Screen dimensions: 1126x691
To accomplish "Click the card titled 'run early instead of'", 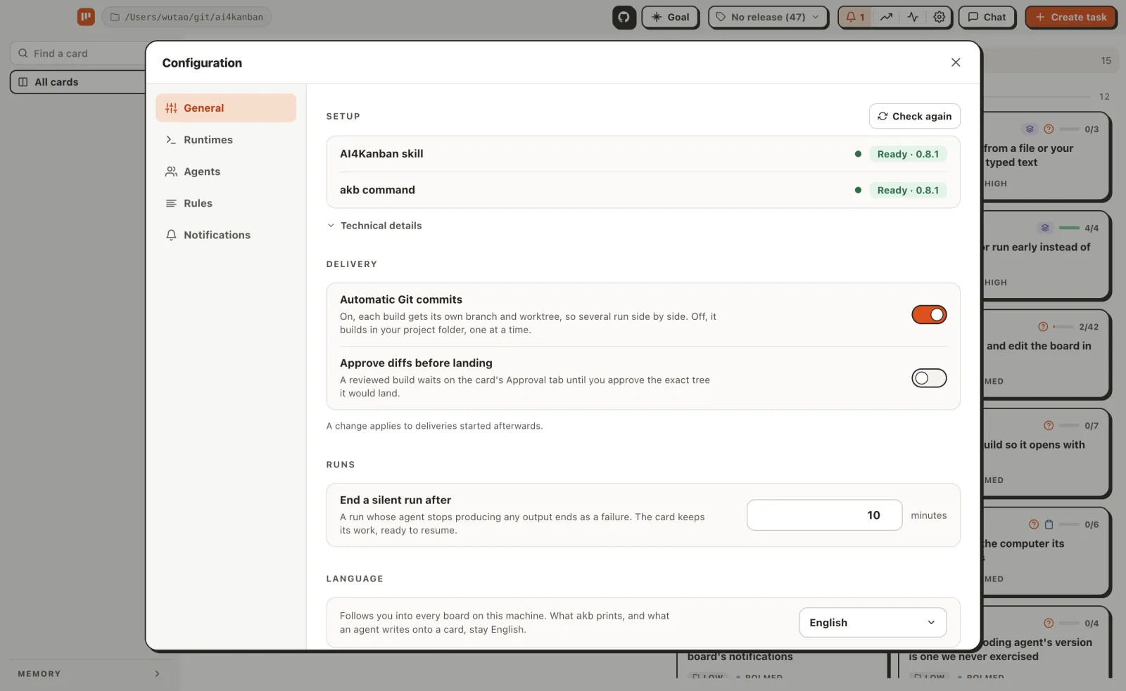I will (1046, 256).
